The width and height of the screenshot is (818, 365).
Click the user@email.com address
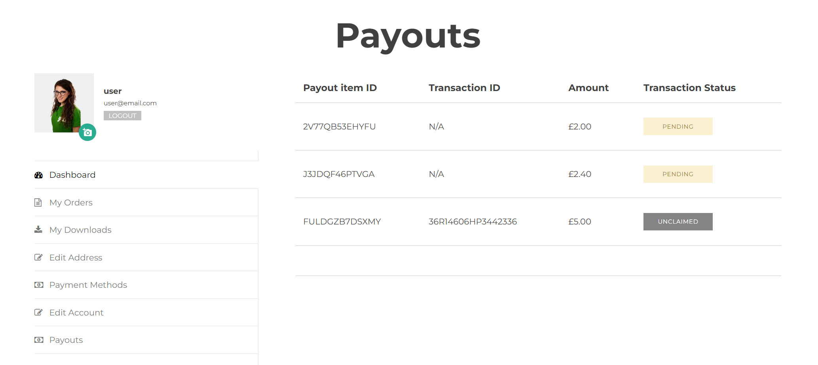coord(130,103)
